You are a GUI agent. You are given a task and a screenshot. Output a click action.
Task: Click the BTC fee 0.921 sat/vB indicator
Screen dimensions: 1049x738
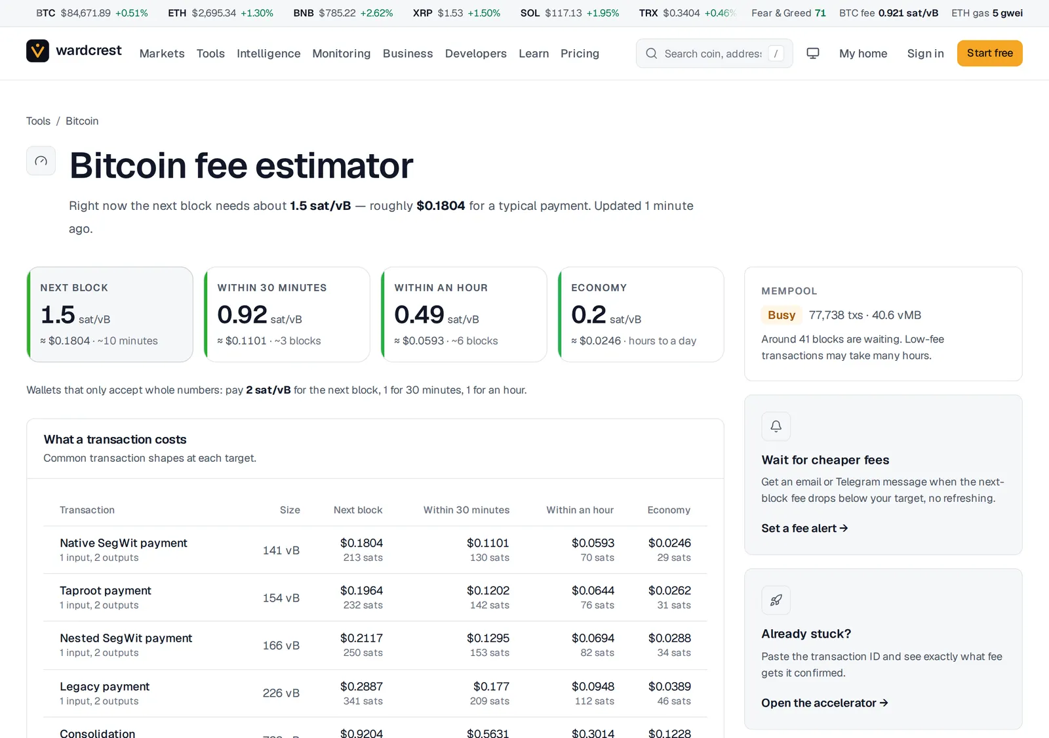pyautogui.click(x=888, y=13)
